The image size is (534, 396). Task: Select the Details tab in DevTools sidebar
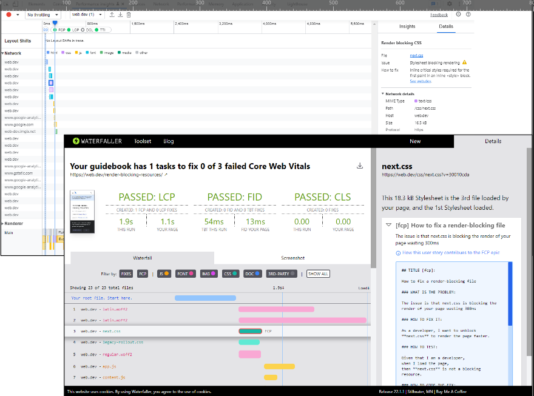[x=446, y=27]
